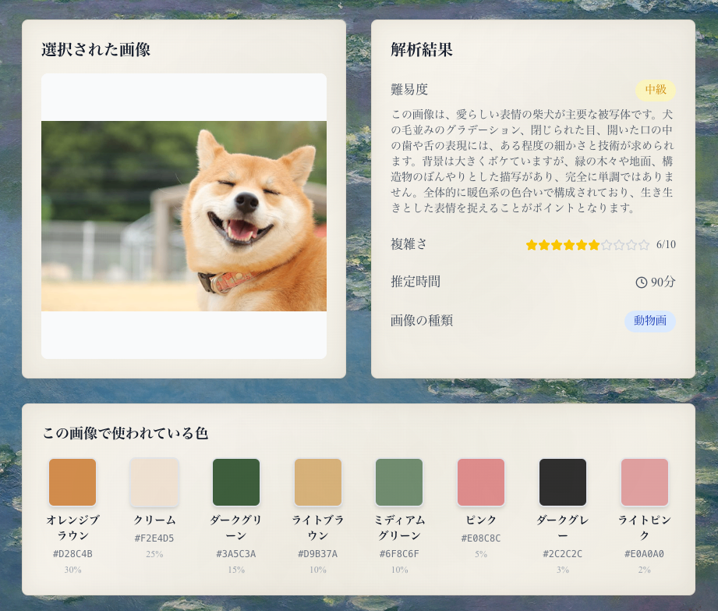Click the 6/10 complexity score

(x=666, y=245)
